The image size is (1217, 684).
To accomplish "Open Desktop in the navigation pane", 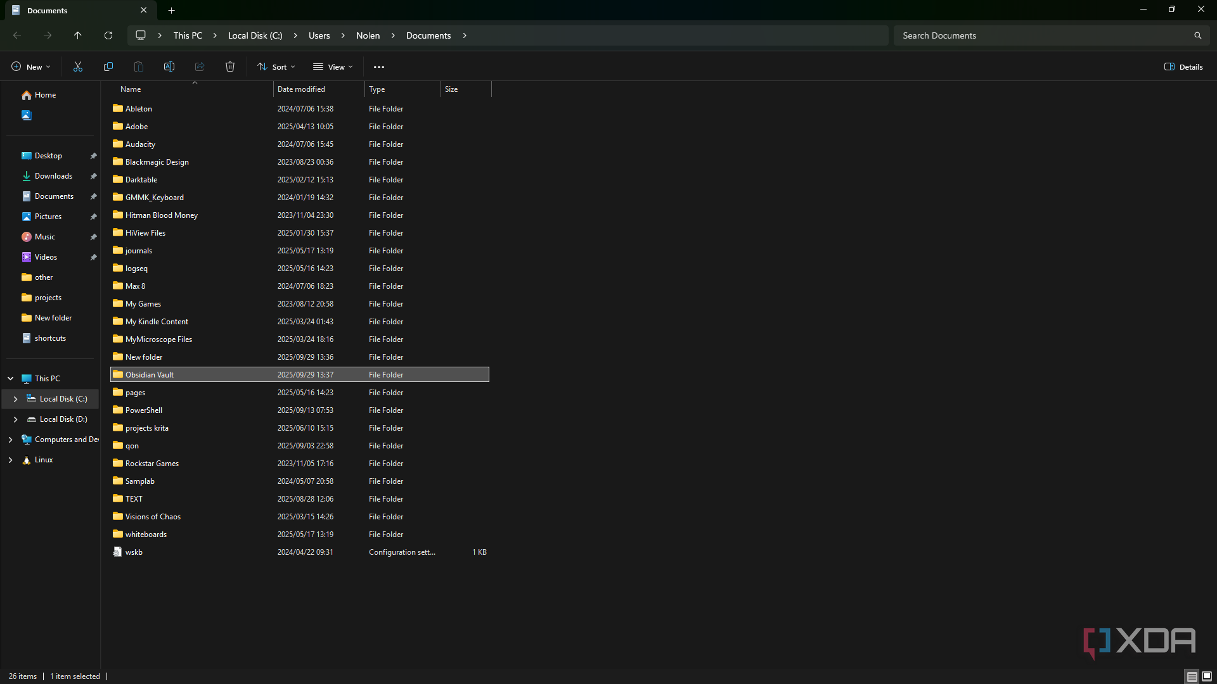I will [x=42, y=156].
